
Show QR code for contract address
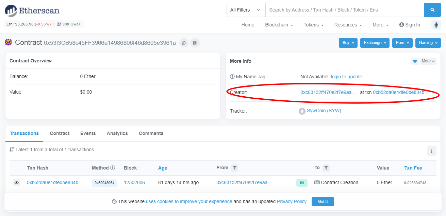[195, 43]
